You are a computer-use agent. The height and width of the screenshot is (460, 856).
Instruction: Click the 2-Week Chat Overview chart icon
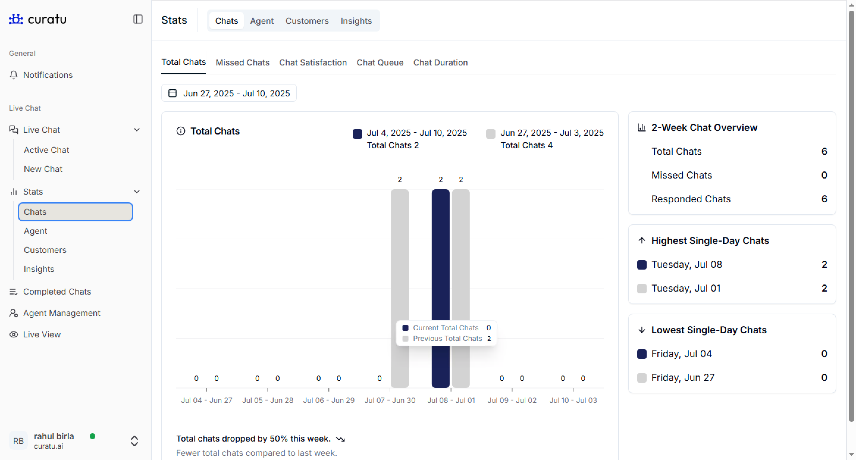point(641,127)
